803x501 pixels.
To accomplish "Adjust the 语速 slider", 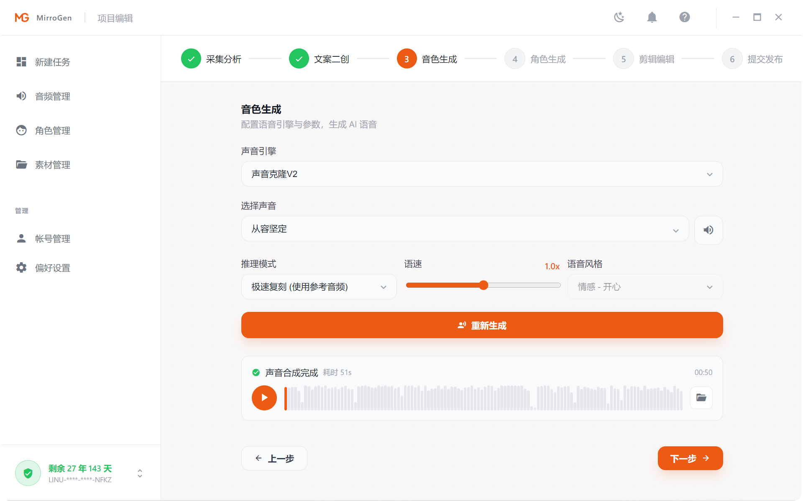I will (483, 285).
